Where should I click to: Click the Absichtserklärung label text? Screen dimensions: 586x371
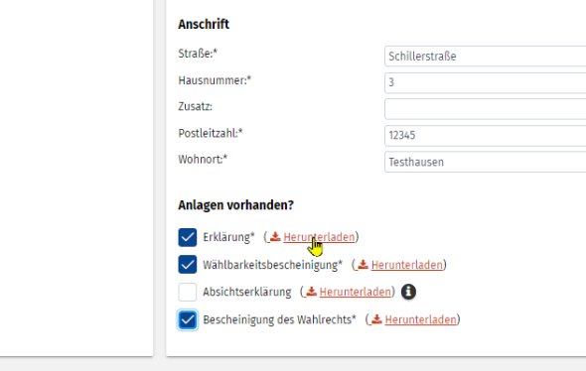coord(246,292)
